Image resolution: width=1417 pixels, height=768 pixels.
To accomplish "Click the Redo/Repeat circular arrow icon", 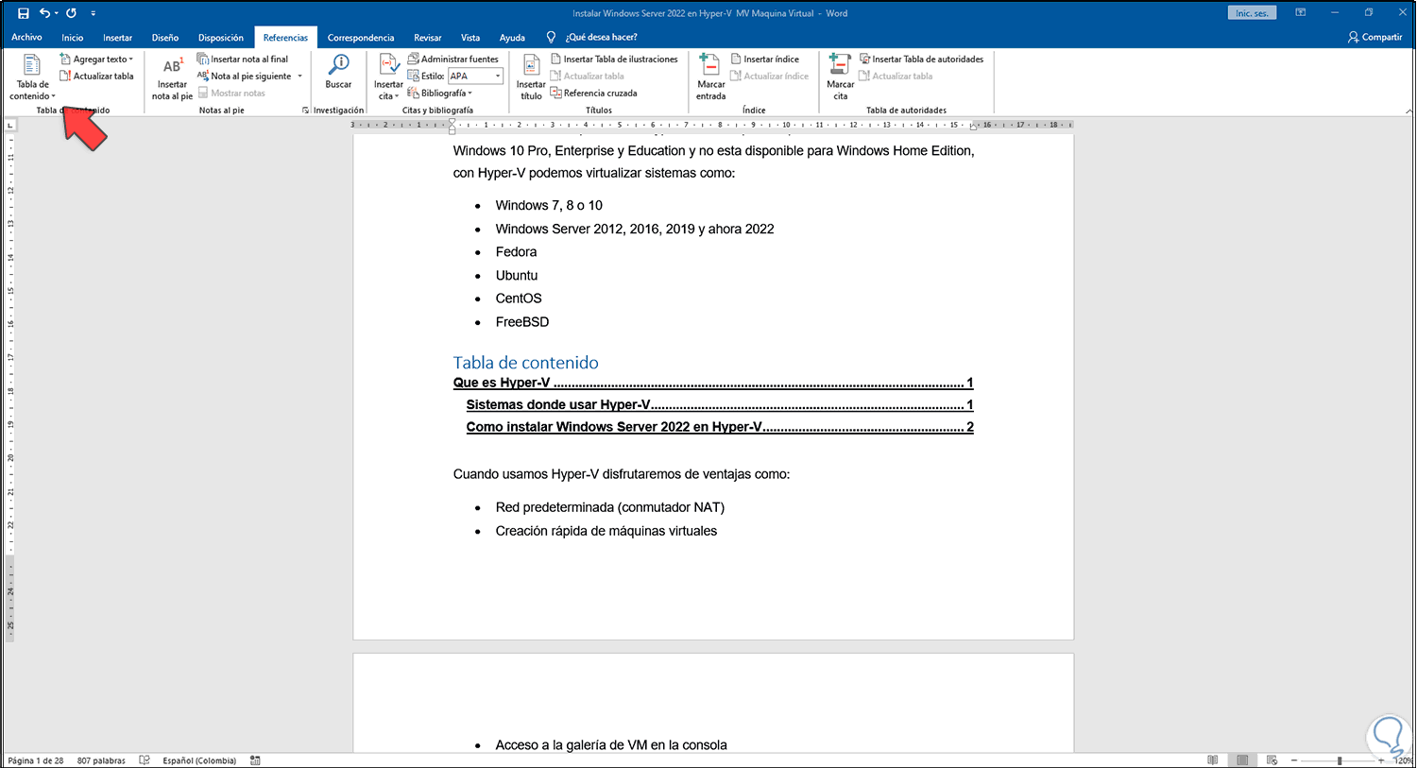I will (71, 13).
